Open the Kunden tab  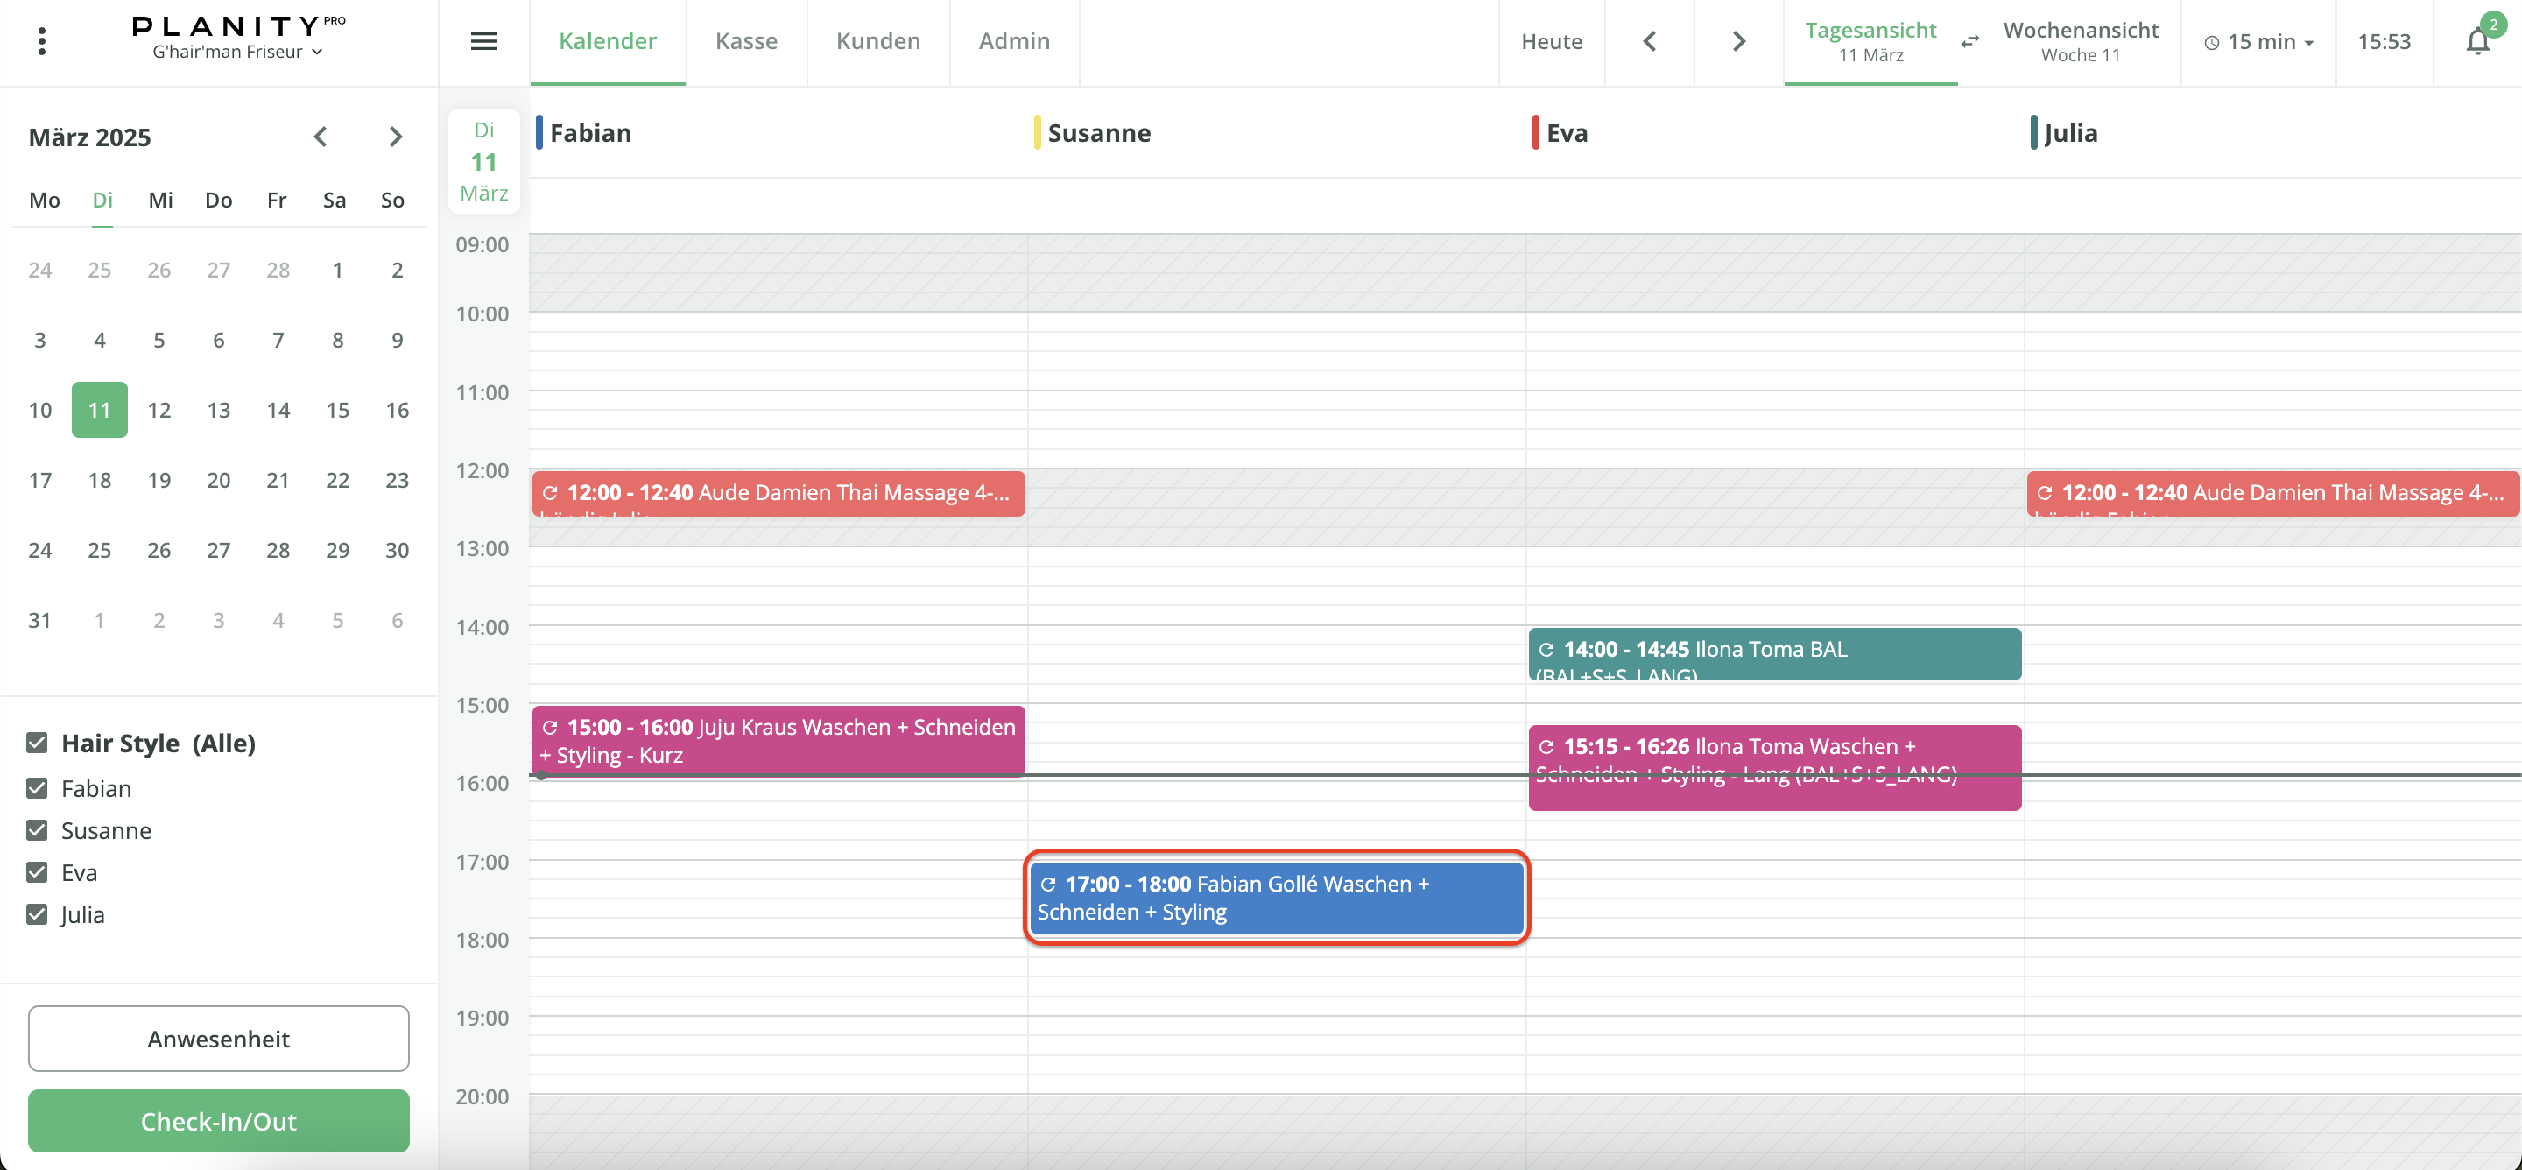tap(877, 41)
